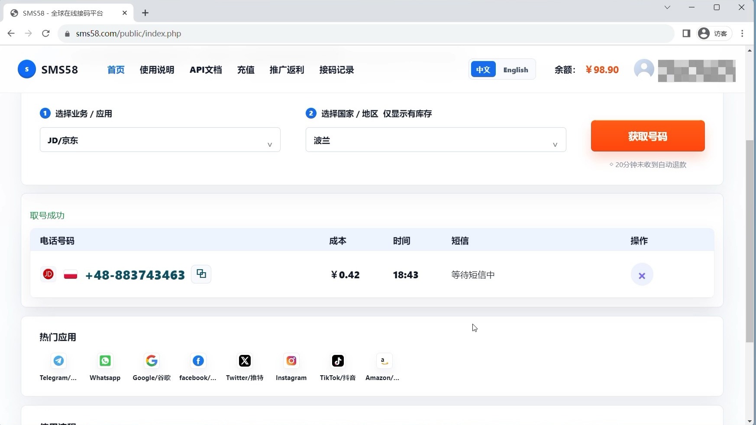This screenshot has width=756, height=425.
Task: Open API文档 page
Action: 206,70
